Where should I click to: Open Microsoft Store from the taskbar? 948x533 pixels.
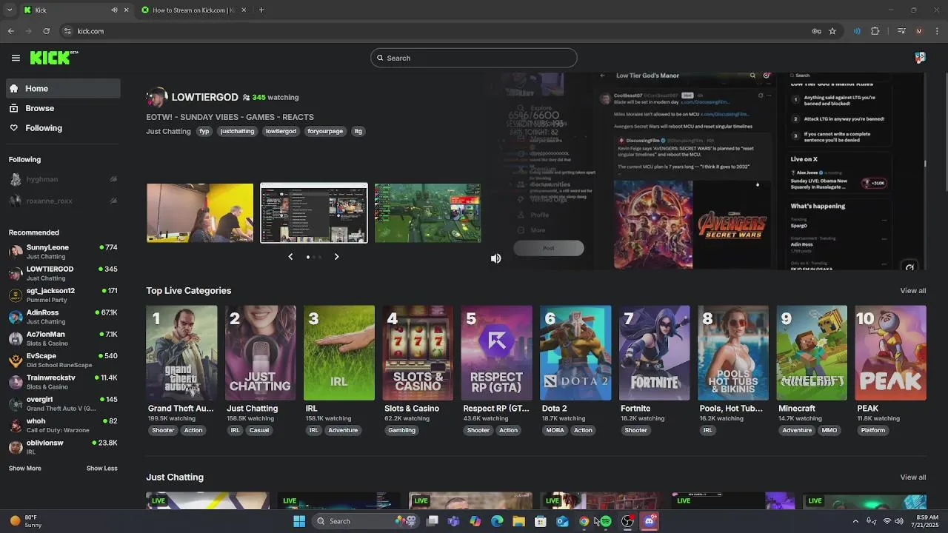[x=541, y=521]
